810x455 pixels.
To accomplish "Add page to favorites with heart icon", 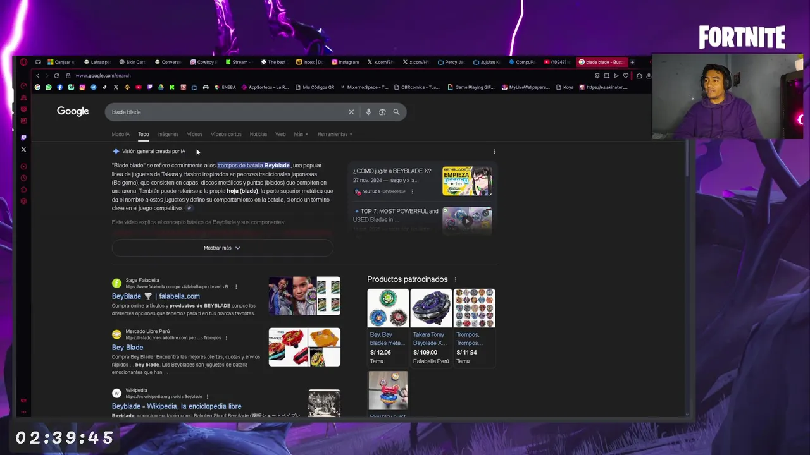I will (x=626, y=76).
